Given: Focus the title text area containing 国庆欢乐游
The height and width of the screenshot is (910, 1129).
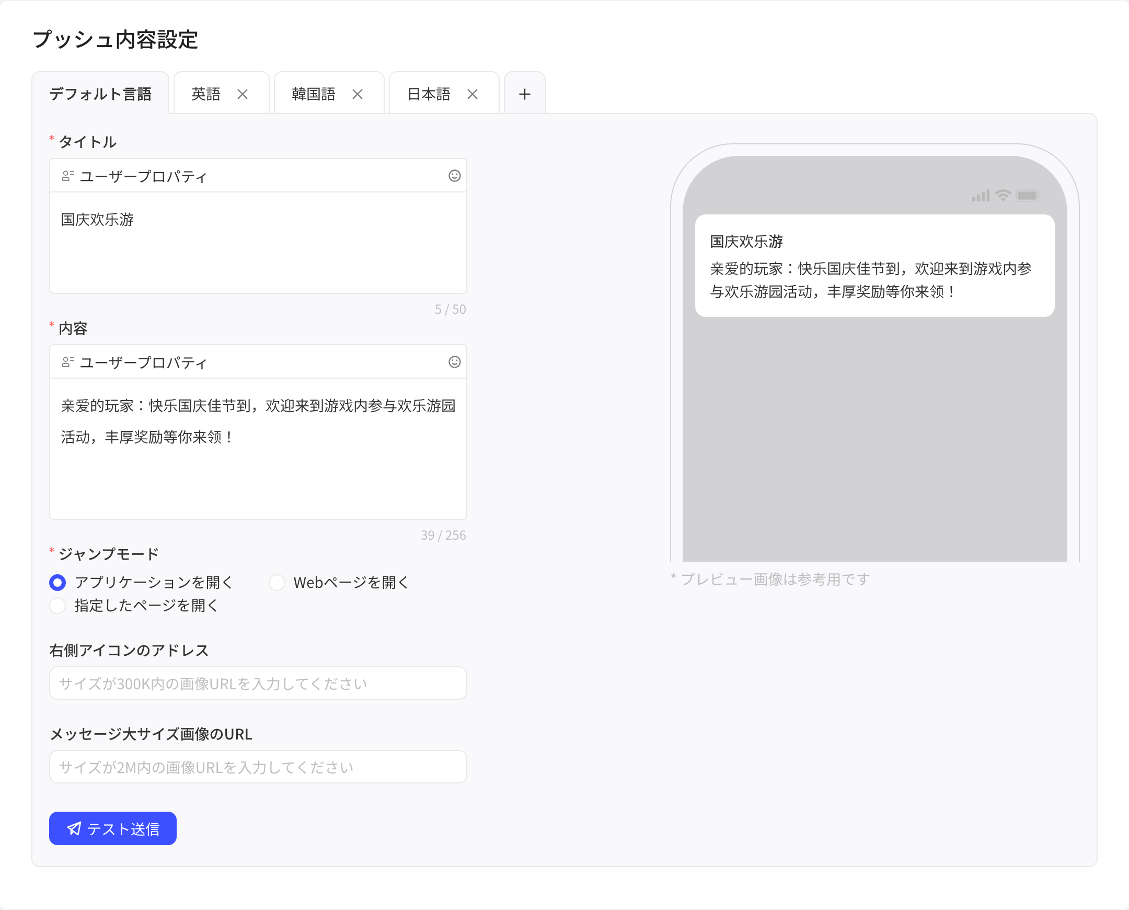Looking at the screenshot, I should coord(258,242).
